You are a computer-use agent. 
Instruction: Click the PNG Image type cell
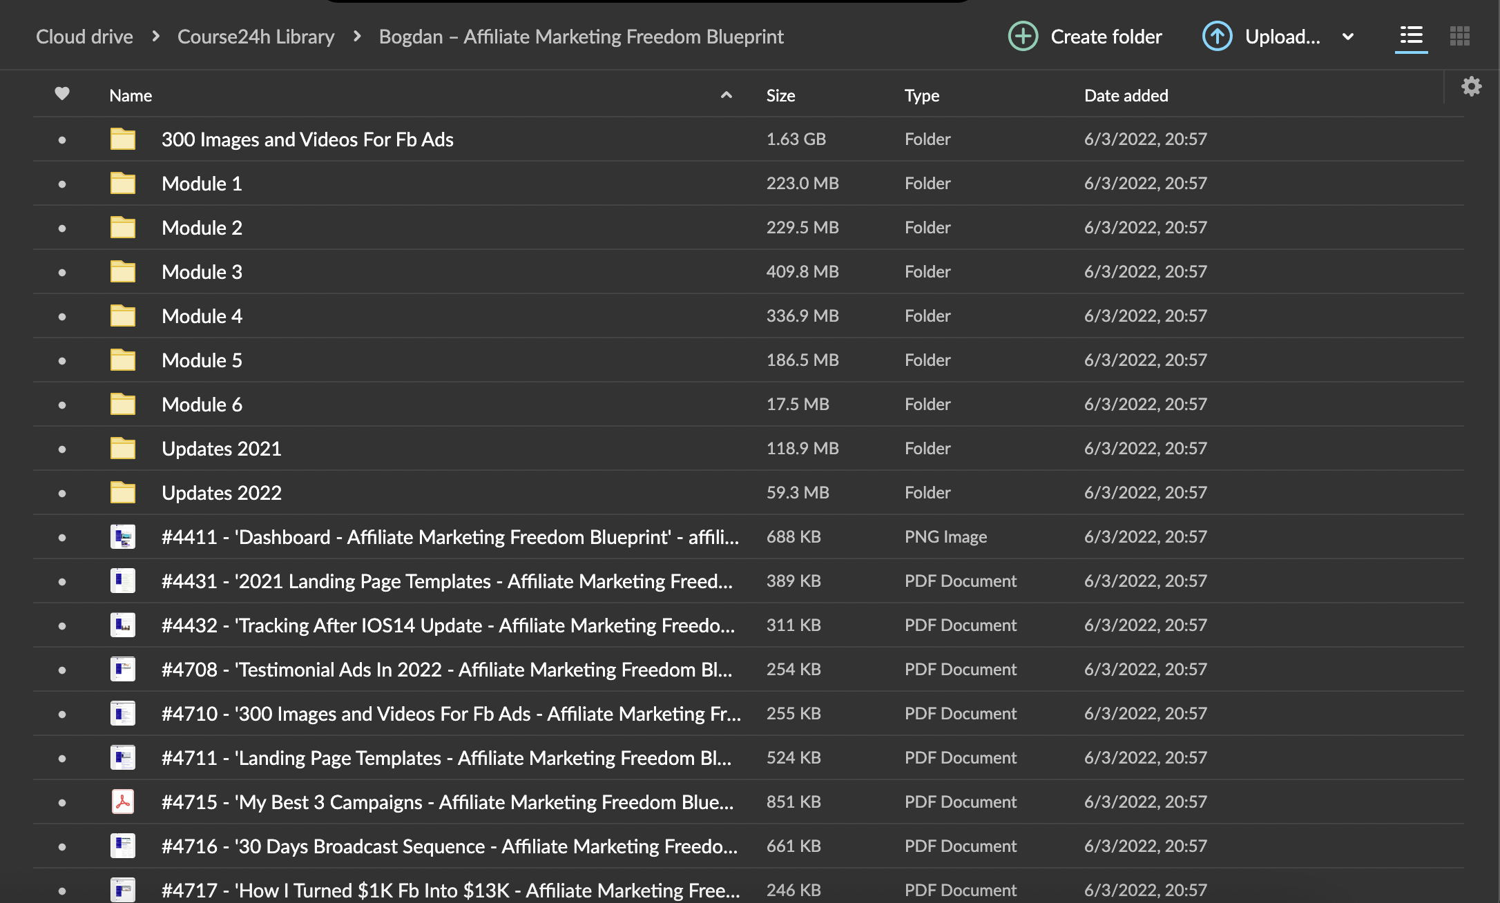(x=945, y=536)
